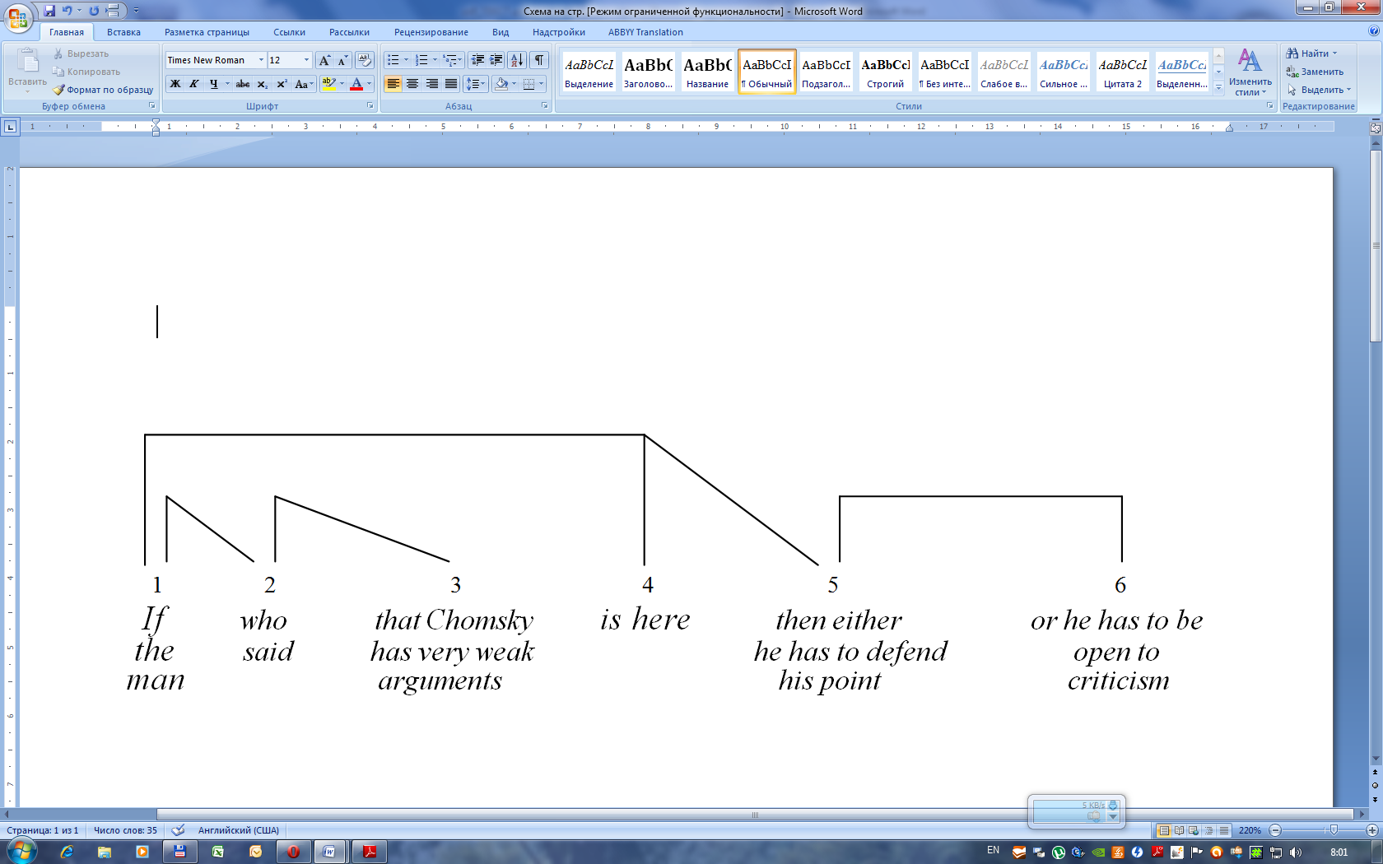Toggle strikethrough (abc) formatting

click(x=243, y=84)
